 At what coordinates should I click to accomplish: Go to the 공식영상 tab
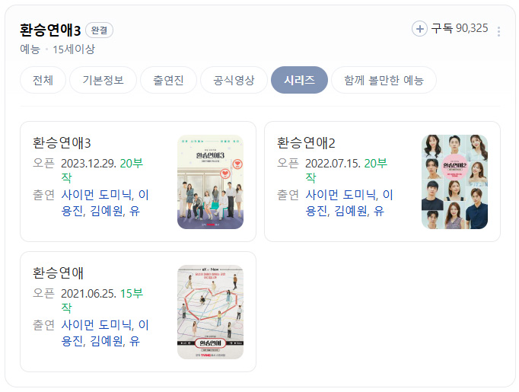[x=234, y=80]
